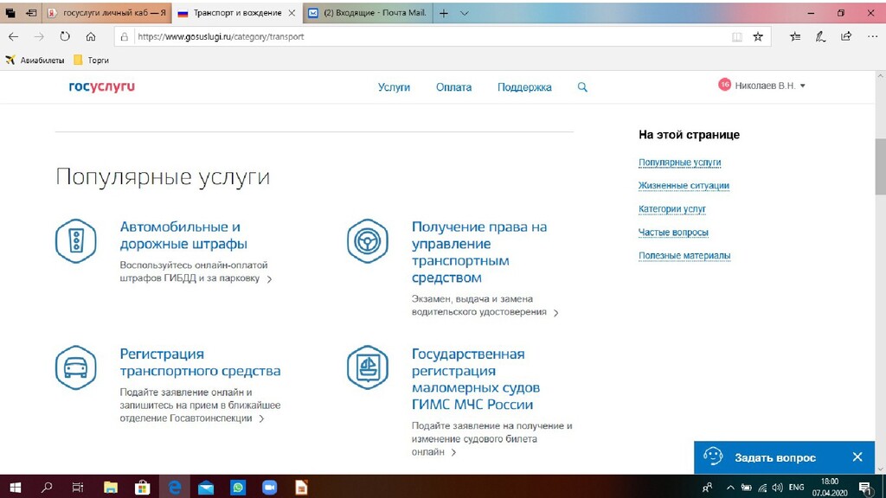Jump to Категории услуг section link

tap(671, 209)
